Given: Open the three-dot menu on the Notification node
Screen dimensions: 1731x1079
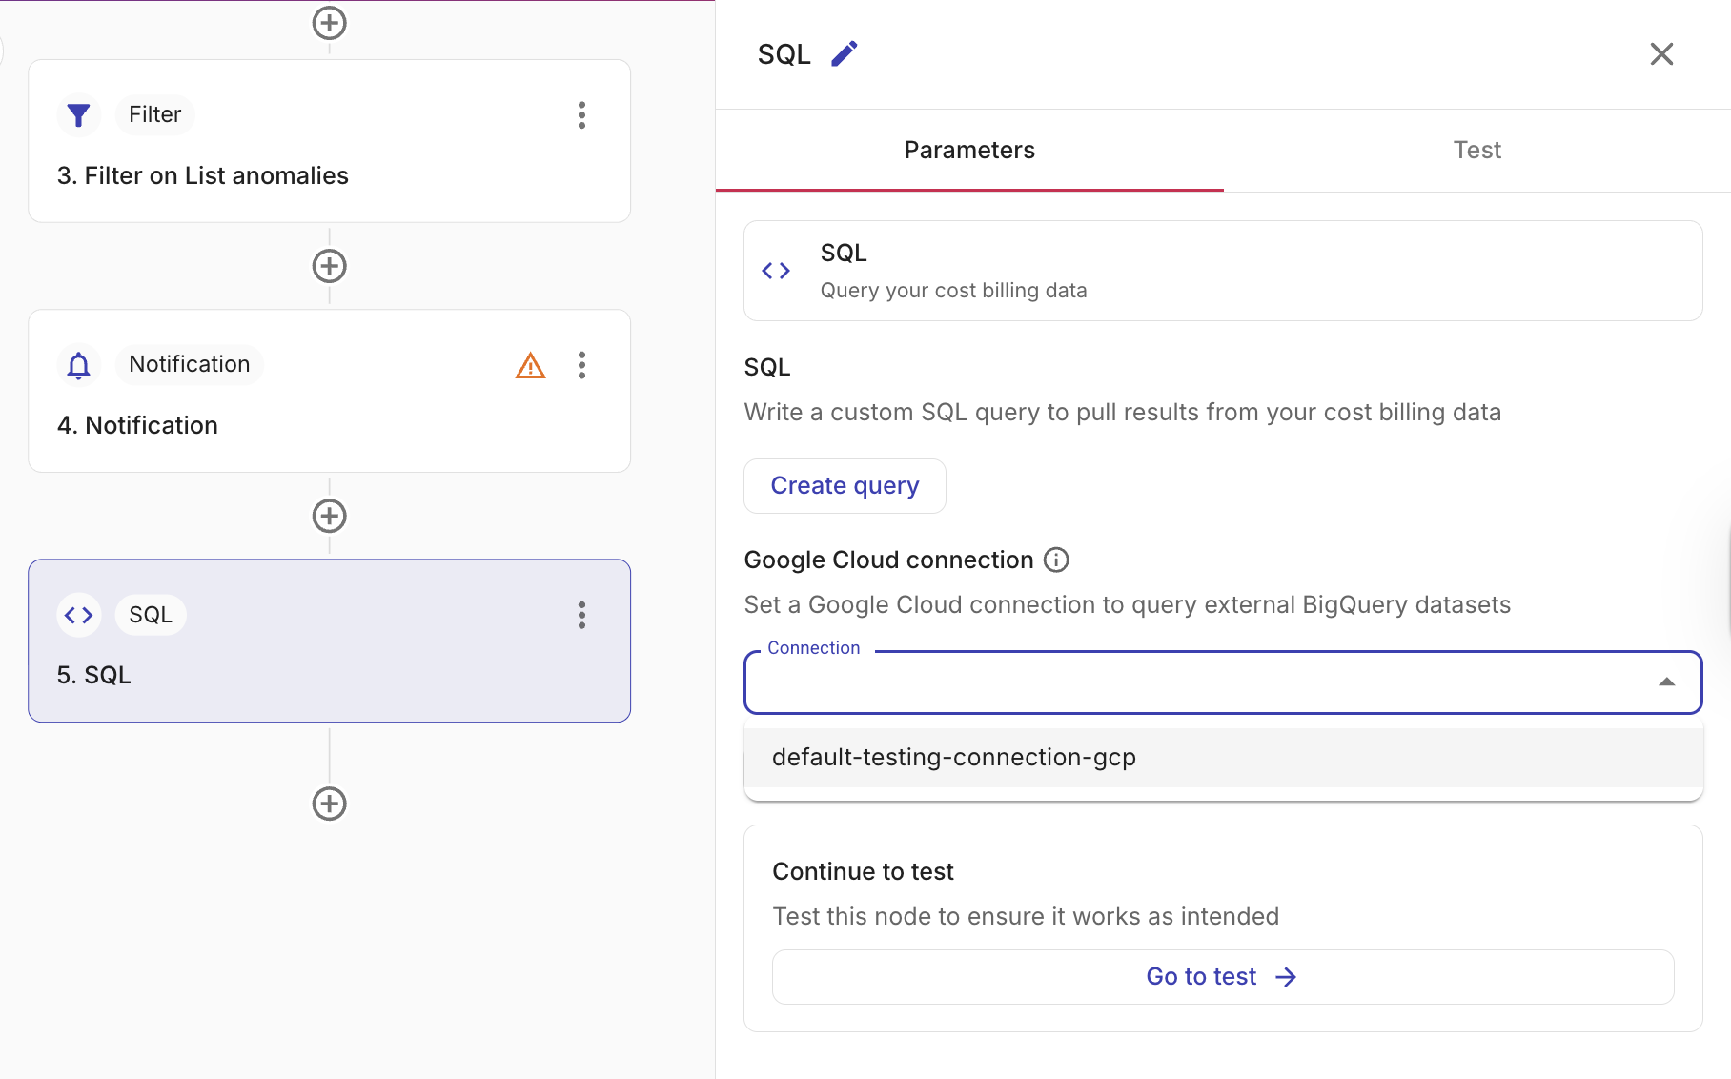Looking at the screenshot, I should [x=581, y=365].
